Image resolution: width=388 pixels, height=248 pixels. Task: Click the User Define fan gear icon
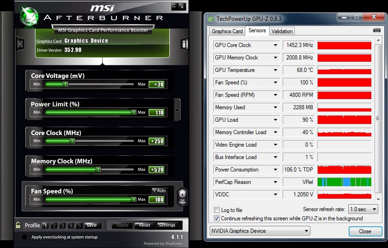182,197
